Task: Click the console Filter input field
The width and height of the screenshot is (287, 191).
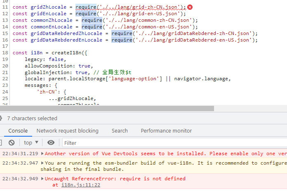Action: (x=175, y=143)
